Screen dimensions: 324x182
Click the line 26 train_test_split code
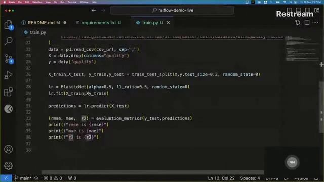coord(154,74)
